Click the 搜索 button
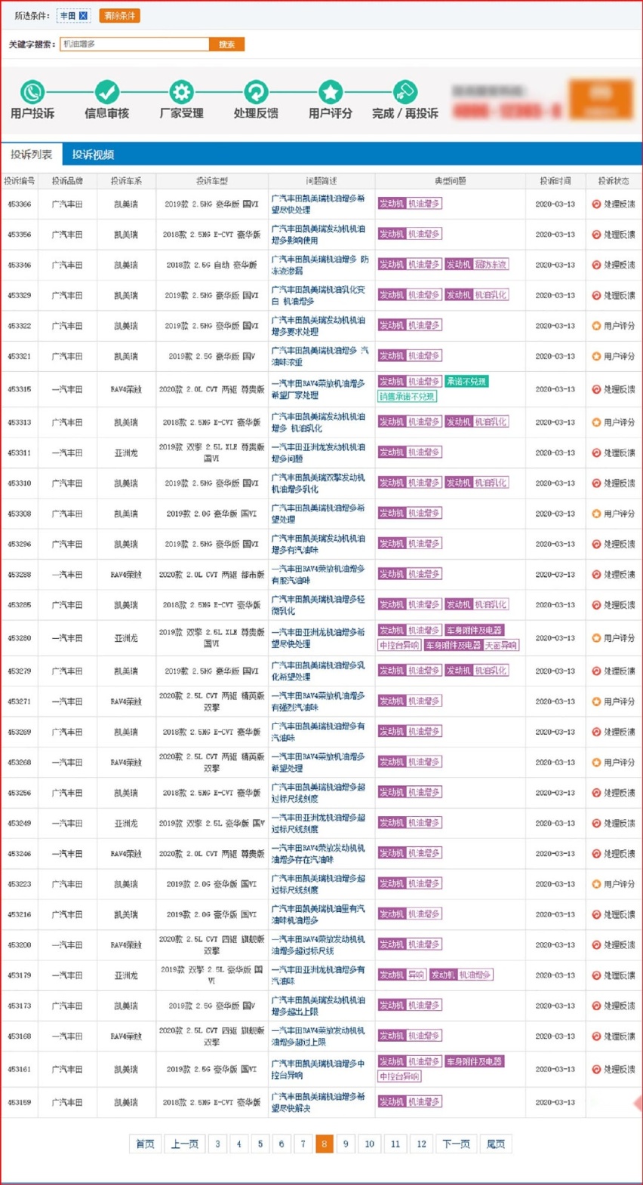 coord(226,44)
